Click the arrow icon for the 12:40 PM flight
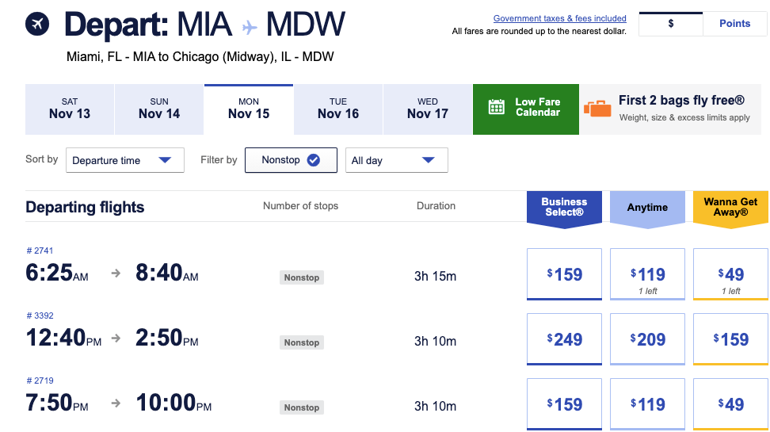770x432 pixels. [116, 338]
